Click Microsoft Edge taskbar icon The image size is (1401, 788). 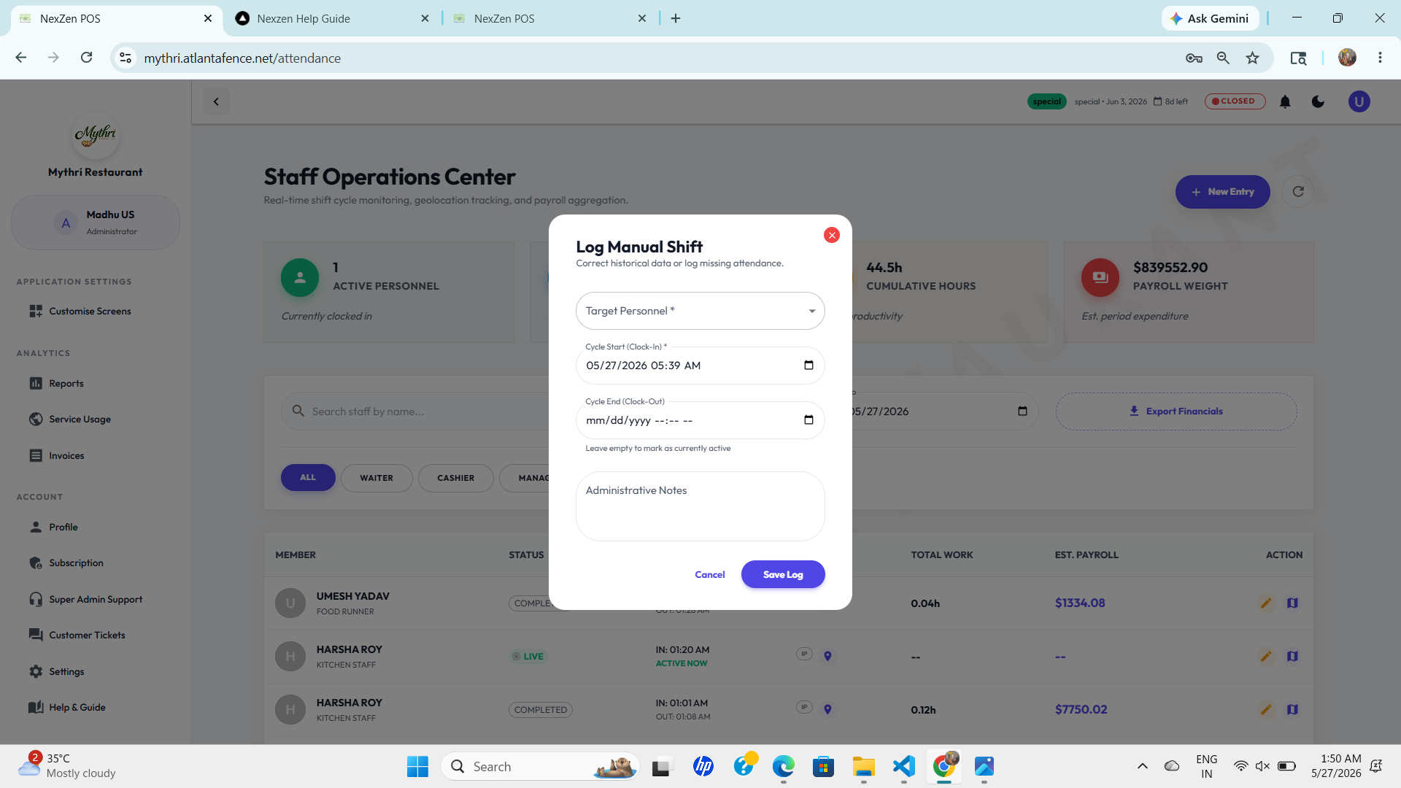(783, 767)
